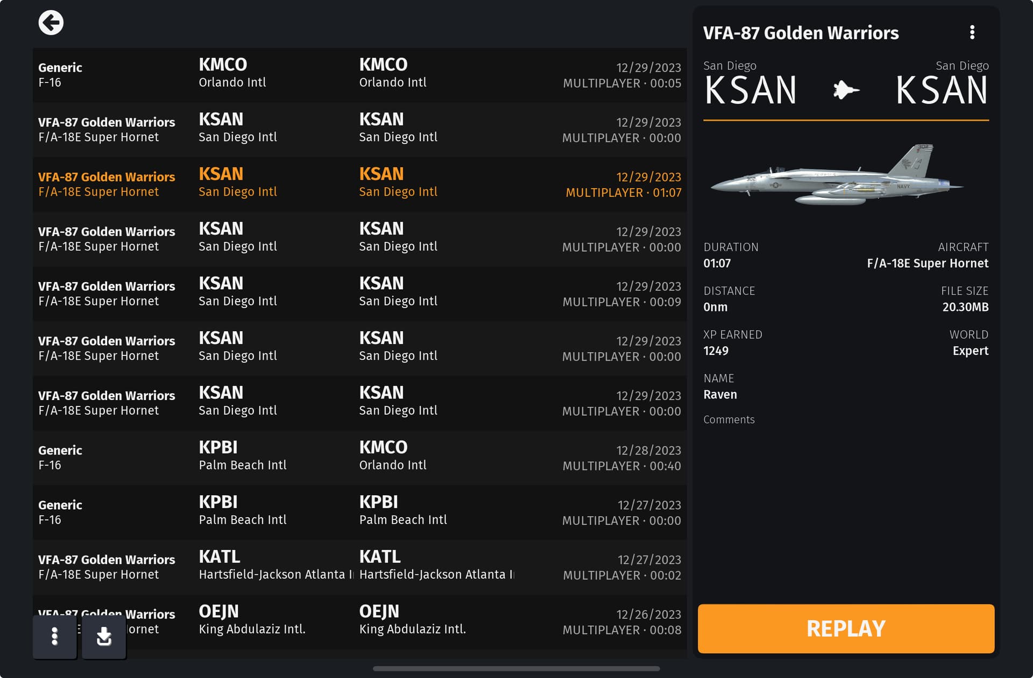This screenshot has width=1033, height=678.
Task: Open the KPBI to KMCO flight entry
Action: click(x=359, y=457)
